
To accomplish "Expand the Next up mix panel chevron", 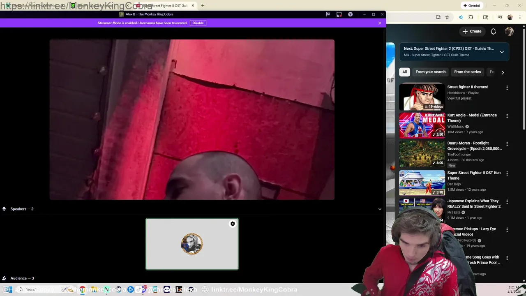I will coord(502,52).
